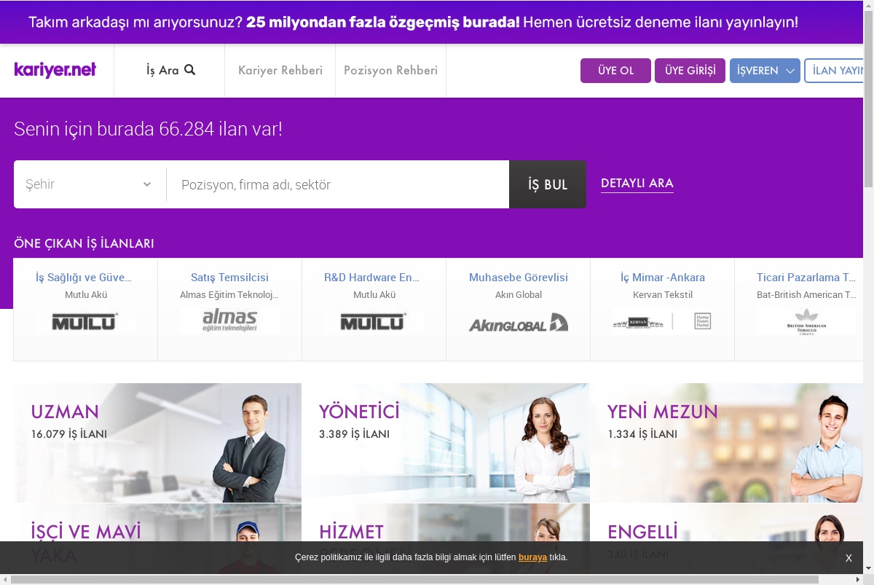Viewport: 874px width, 585px height.
Task: Click the kariyer.net logo
Action: [55, 70]
